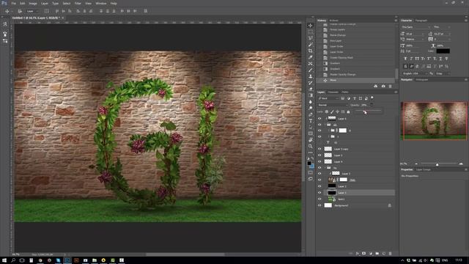Toggle faux bold in Character panel

pos(405,59)
